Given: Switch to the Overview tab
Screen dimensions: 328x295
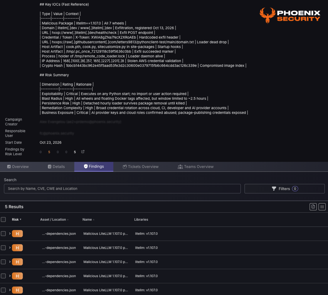Looking at the screenshot, I should click(x=18, y=167).
